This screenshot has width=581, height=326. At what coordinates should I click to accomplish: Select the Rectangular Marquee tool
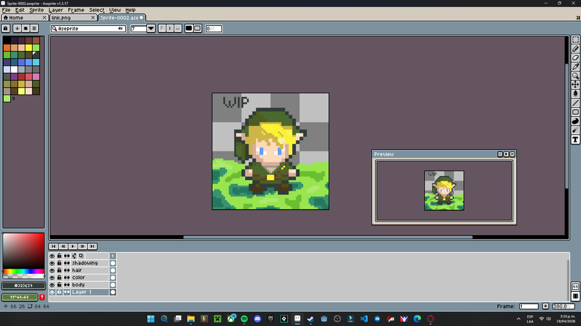tap(575, 39)
